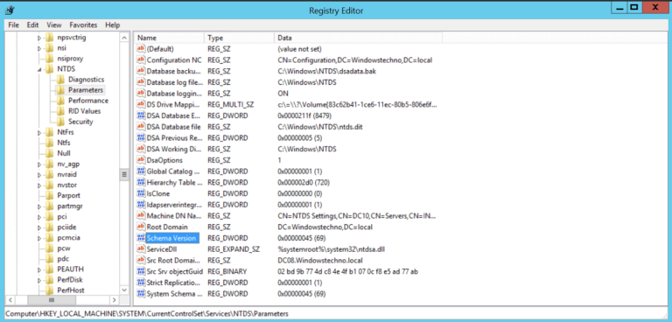
Task: Sort values by the Type column header
Action: coord(239,38)
